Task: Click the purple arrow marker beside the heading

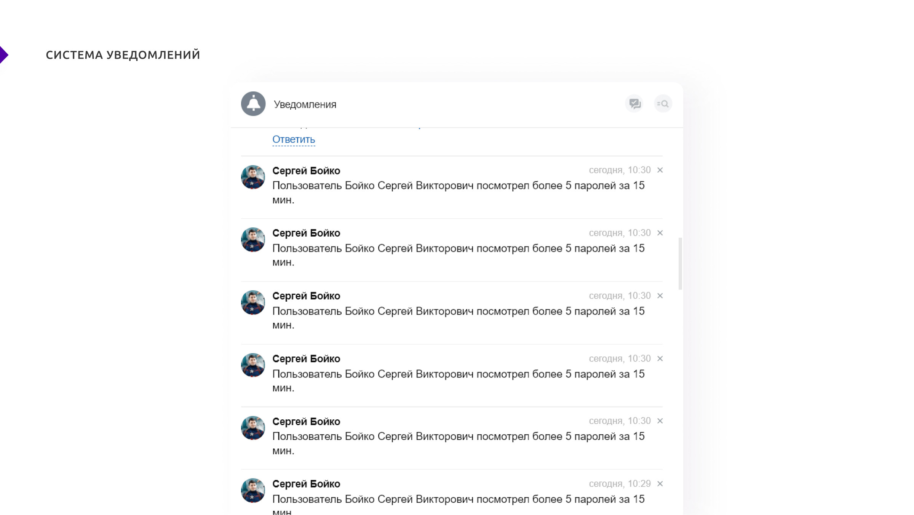Action: [3, 55]
